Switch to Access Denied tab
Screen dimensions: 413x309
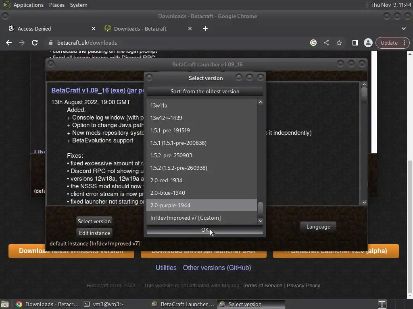coord(51,29)
